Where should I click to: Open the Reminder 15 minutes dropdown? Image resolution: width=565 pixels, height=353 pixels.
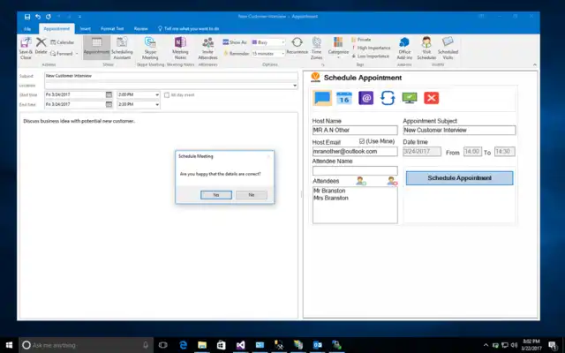pyautogui.click(x=283, y=53)
